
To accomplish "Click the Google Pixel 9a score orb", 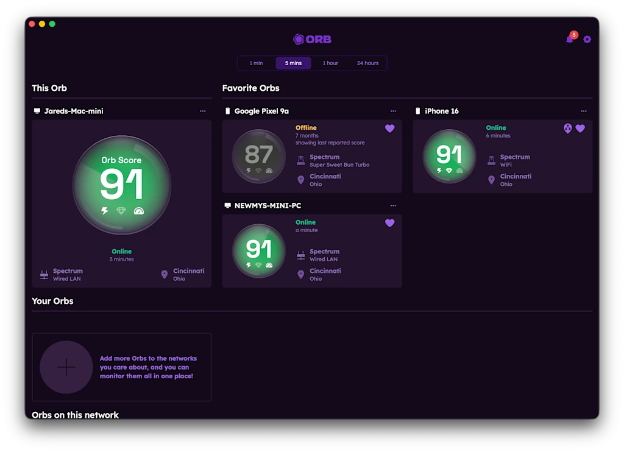I will pos(259,156).
